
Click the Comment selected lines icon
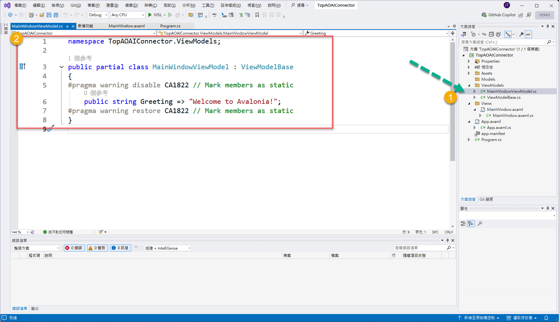241,15
